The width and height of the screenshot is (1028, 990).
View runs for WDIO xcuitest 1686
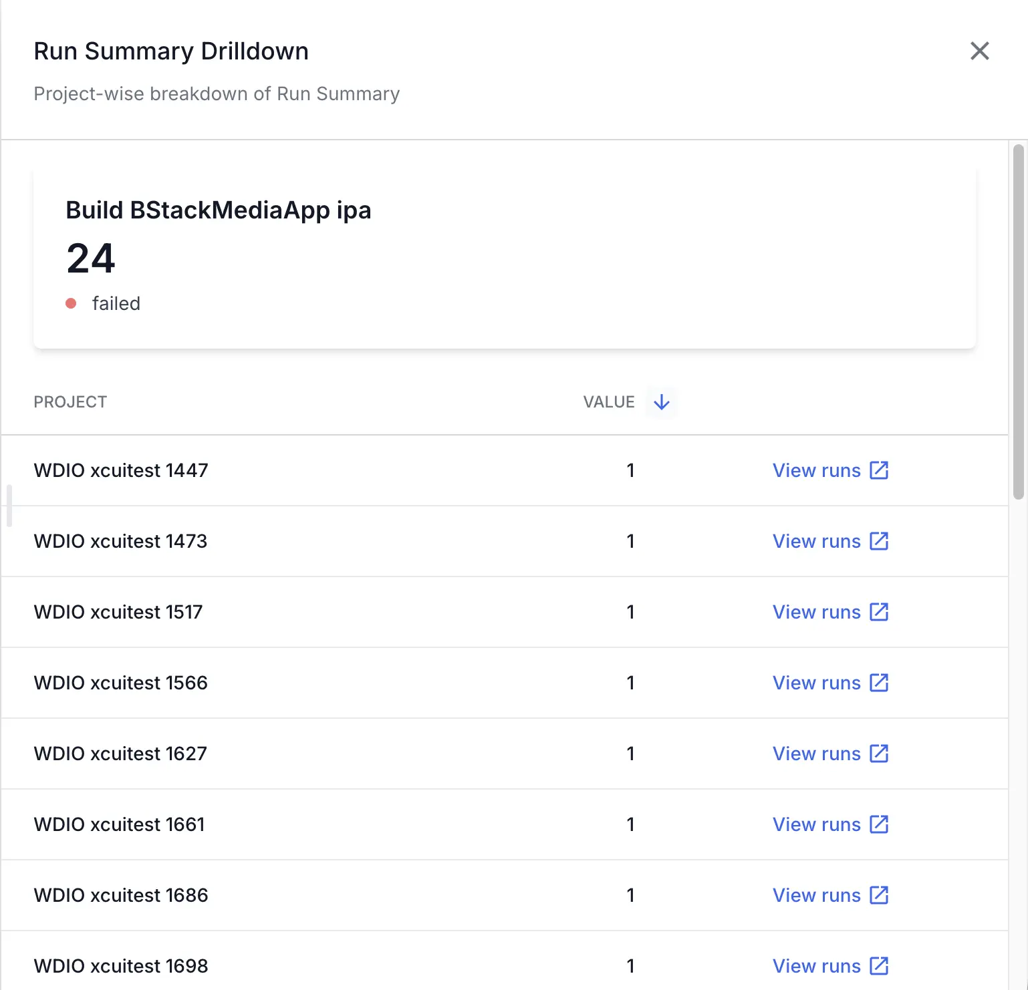816,895
